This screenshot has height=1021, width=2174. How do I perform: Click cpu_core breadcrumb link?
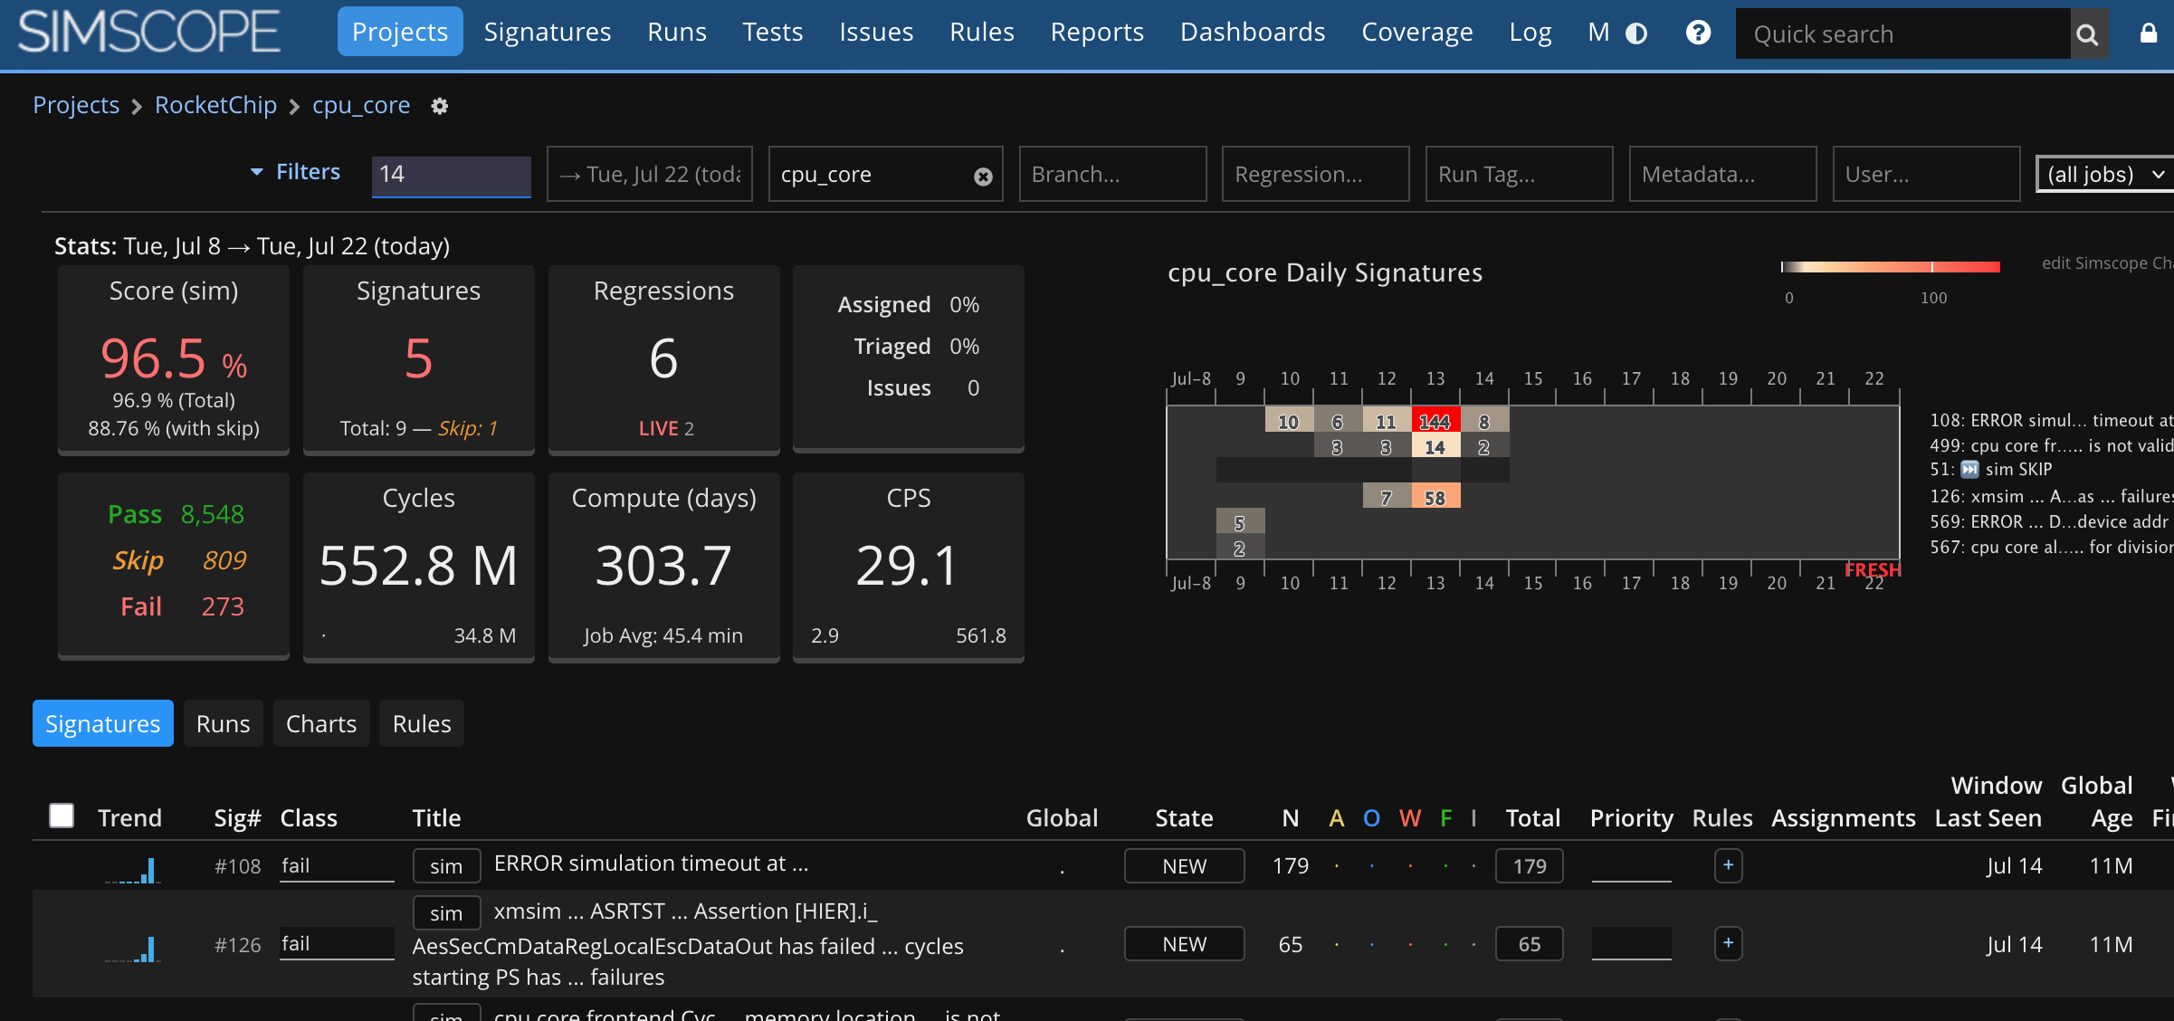coord(361,105)
